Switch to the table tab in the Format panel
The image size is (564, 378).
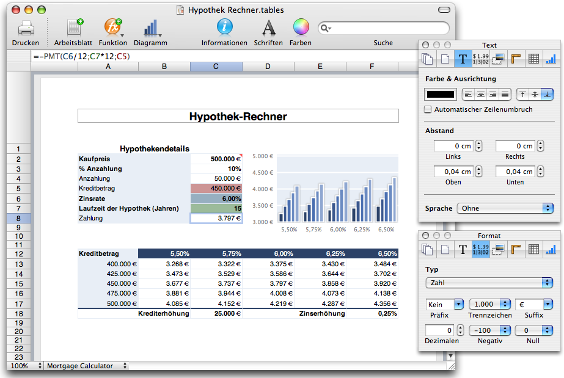click(x=533, y=249)
